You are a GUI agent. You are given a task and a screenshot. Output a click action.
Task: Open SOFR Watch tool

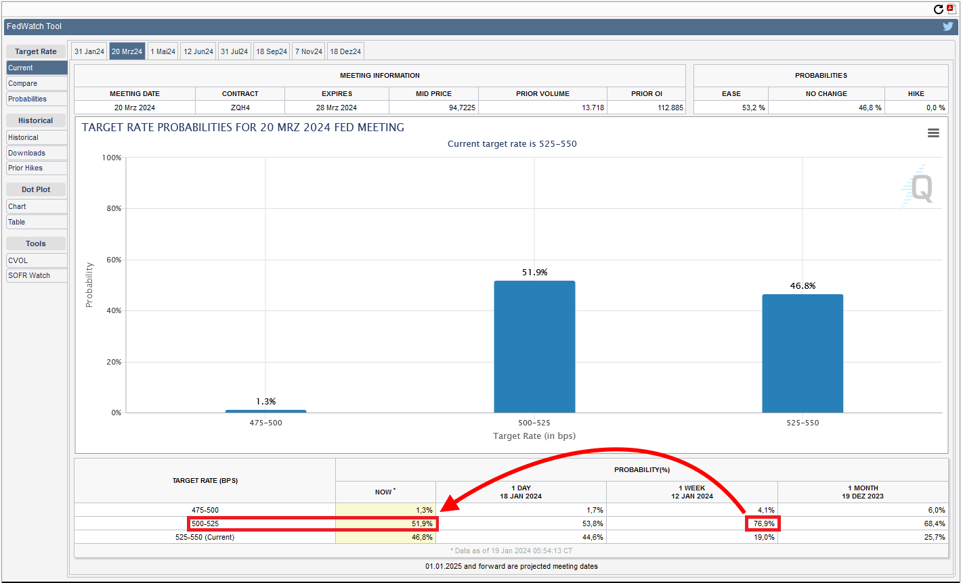coord(37,275)
